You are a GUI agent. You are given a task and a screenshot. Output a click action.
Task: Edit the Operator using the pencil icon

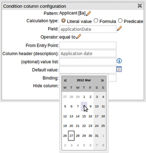[78, 36]
